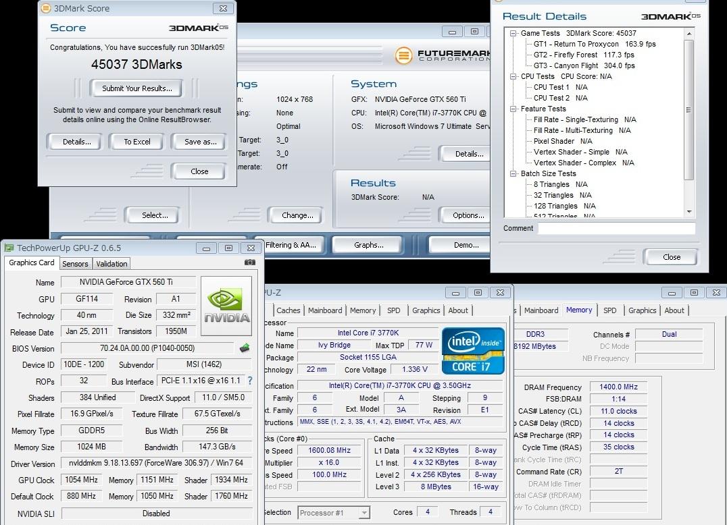Open the Graphics tab in the middle CPU-Z window
Screen dimensions: 727x525
point(426,310)
